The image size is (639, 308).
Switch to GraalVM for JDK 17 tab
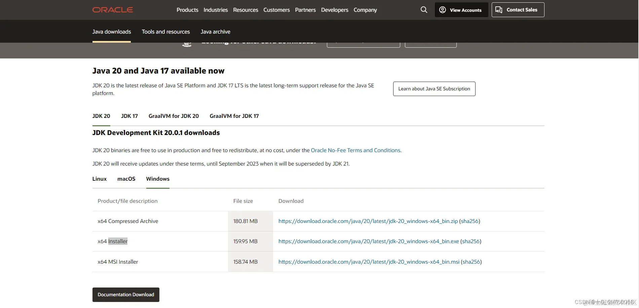coord(234,116)
